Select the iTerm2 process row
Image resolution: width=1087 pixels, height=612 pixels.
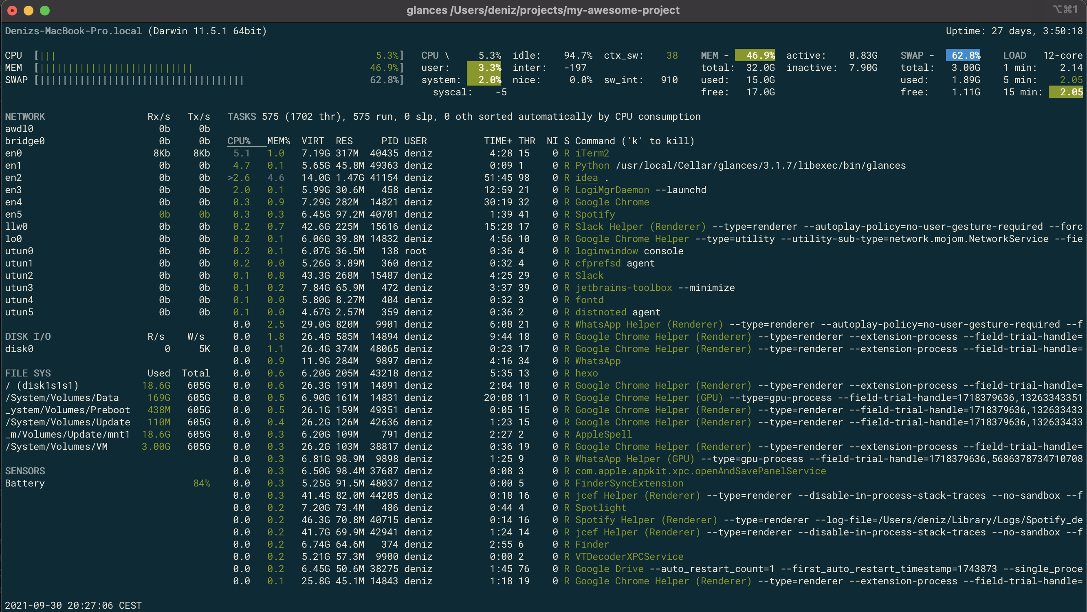click(x=592, y=153)
